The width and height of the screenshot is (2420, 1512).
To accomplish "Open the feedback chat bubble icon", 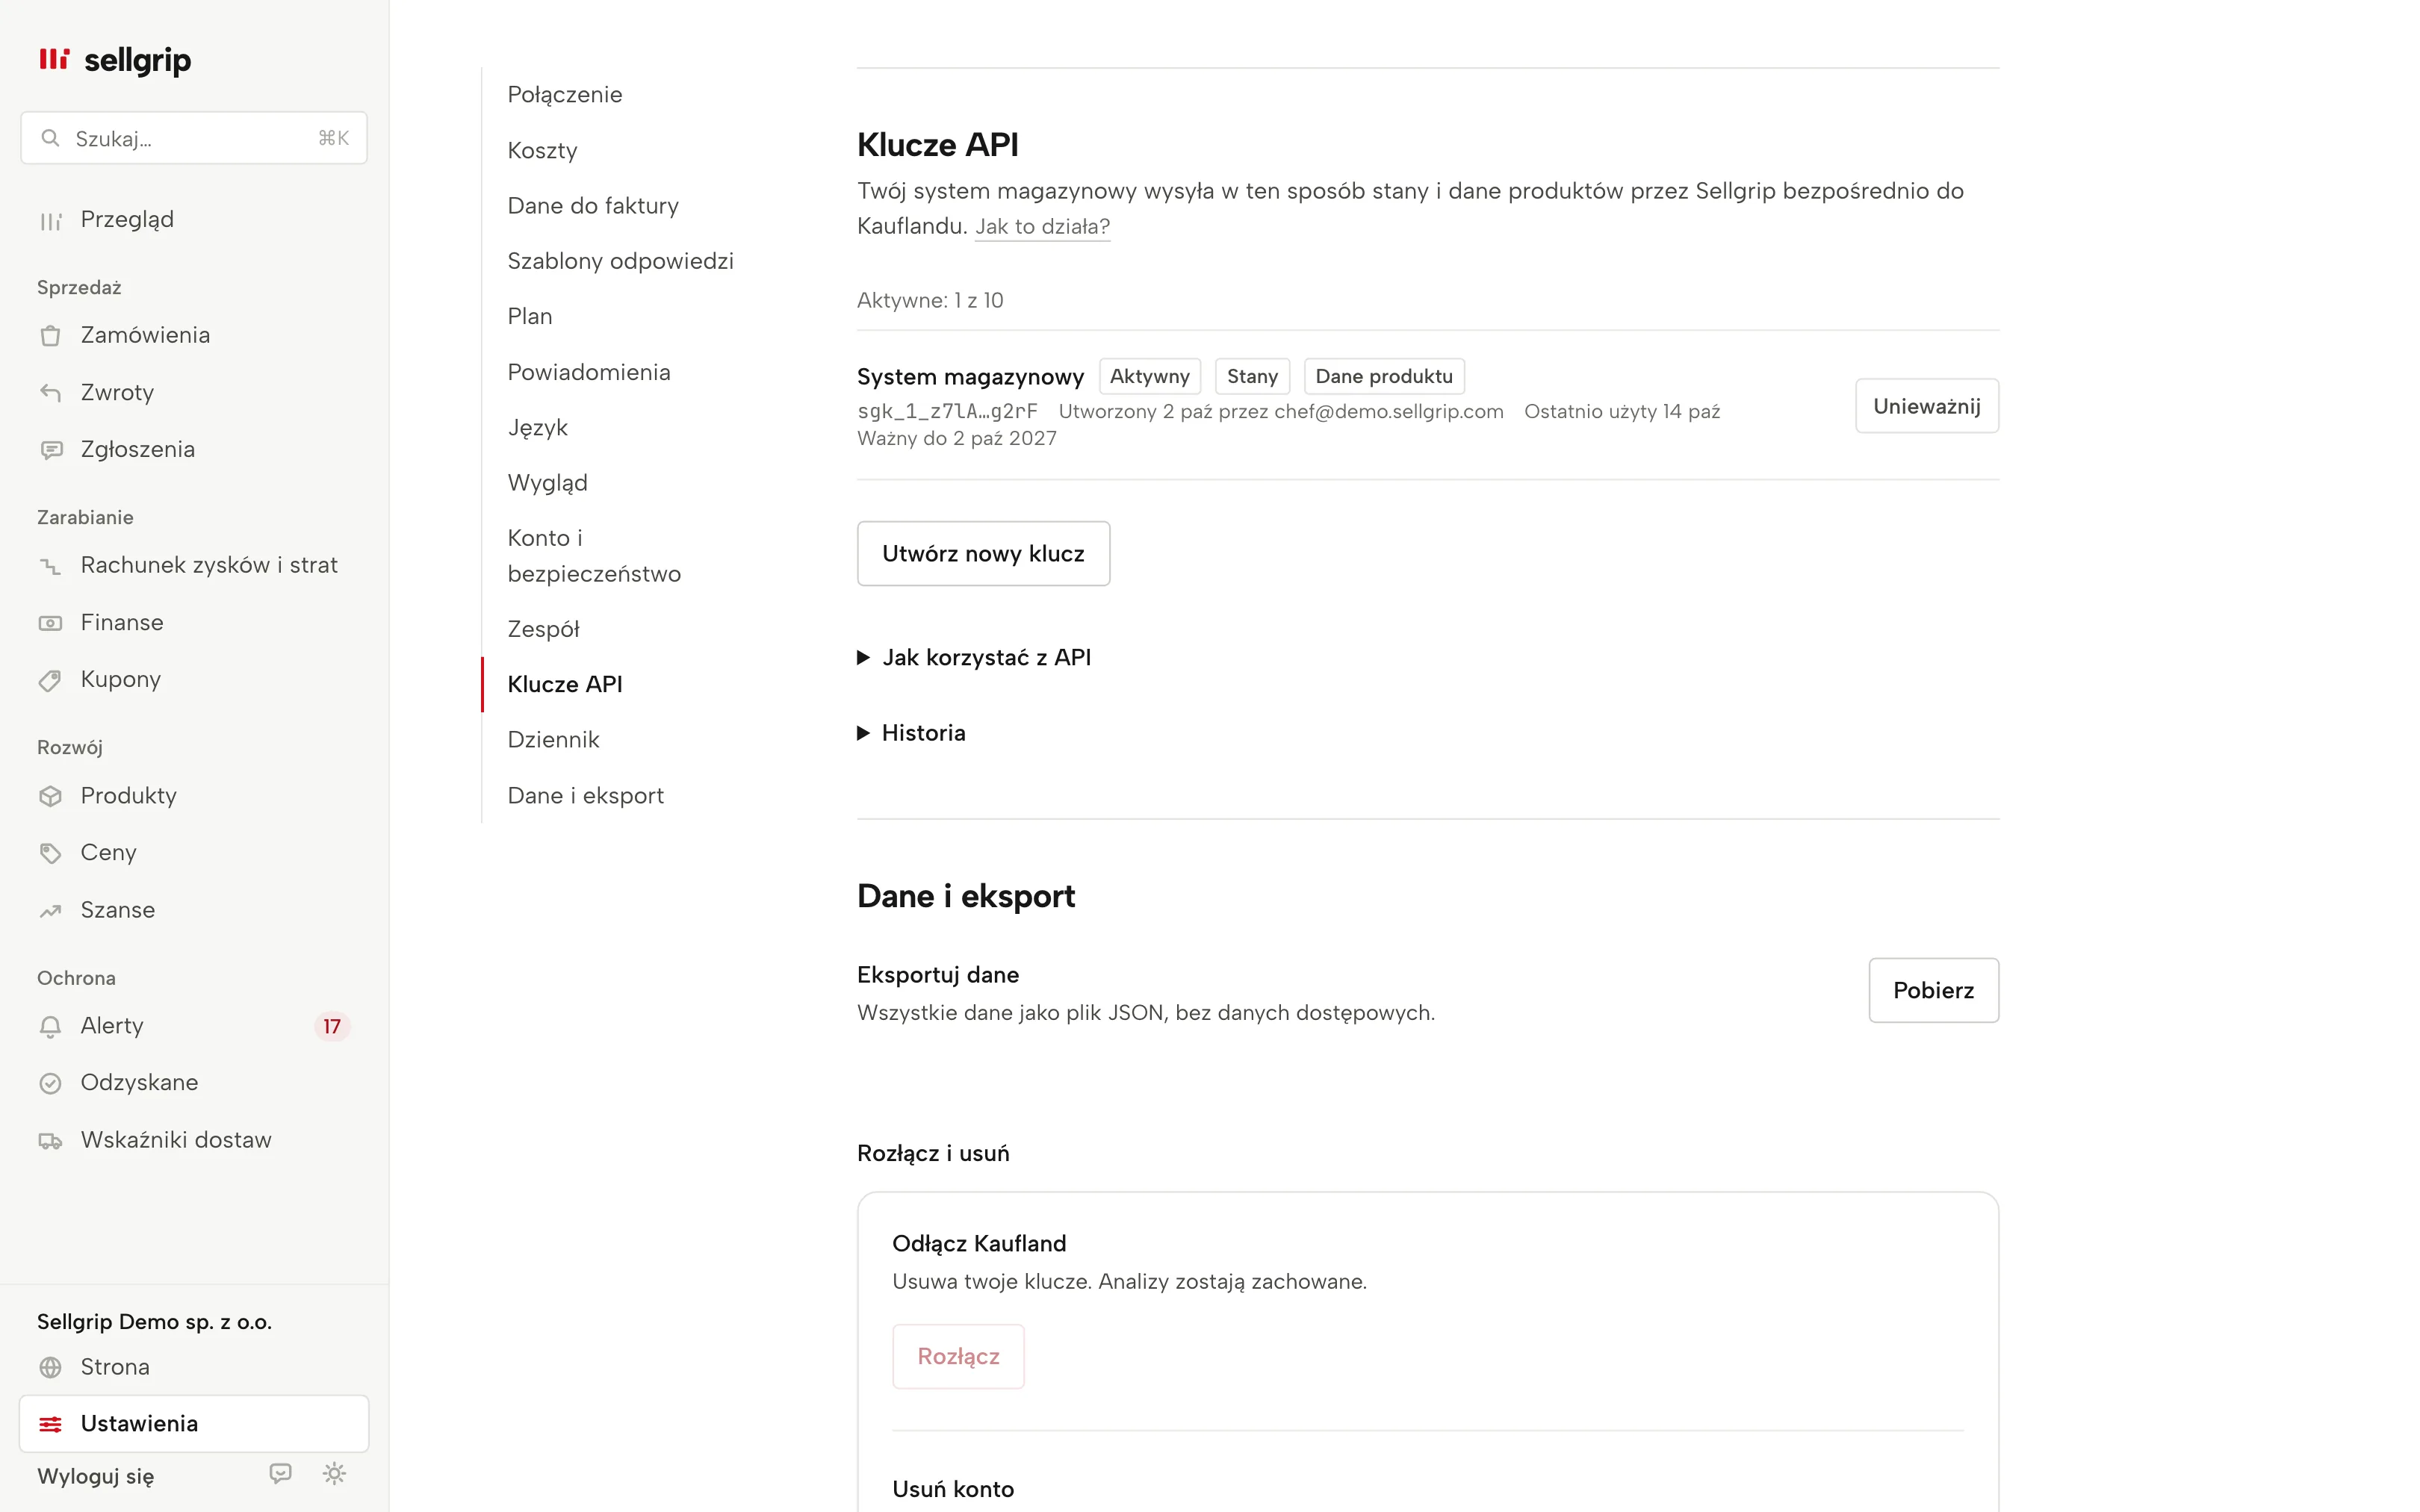I will point(281,1473).
